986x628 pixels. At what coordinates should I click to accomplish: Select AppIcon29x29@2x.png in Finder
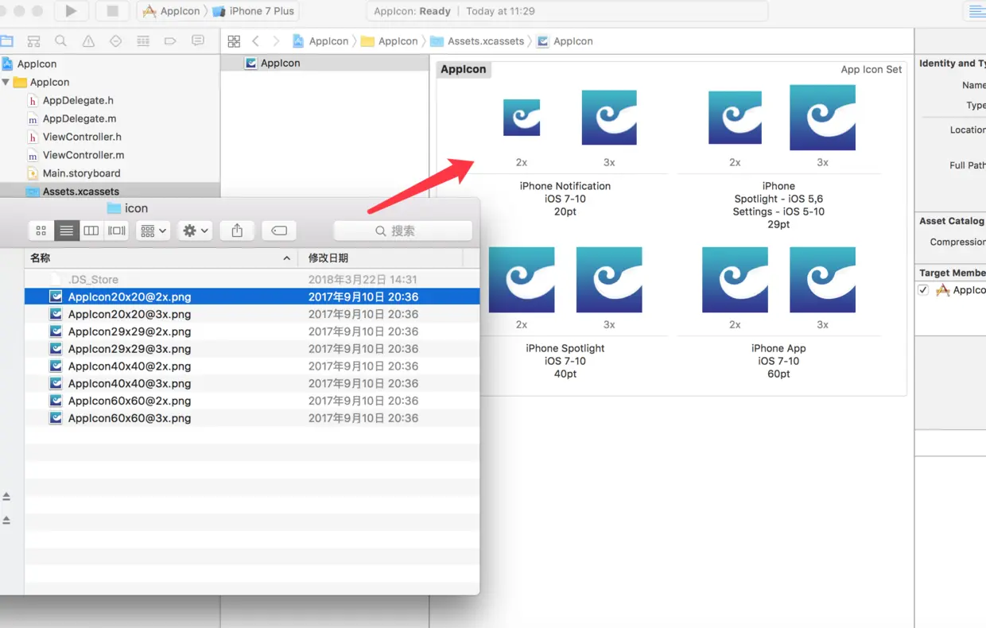252,331
